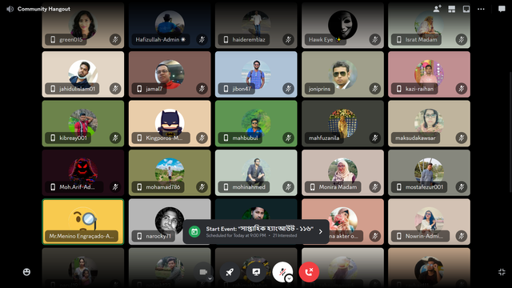Disconnect from call with the red phone button
This screenshot has width=512, height=288.
tap(309, 272)
